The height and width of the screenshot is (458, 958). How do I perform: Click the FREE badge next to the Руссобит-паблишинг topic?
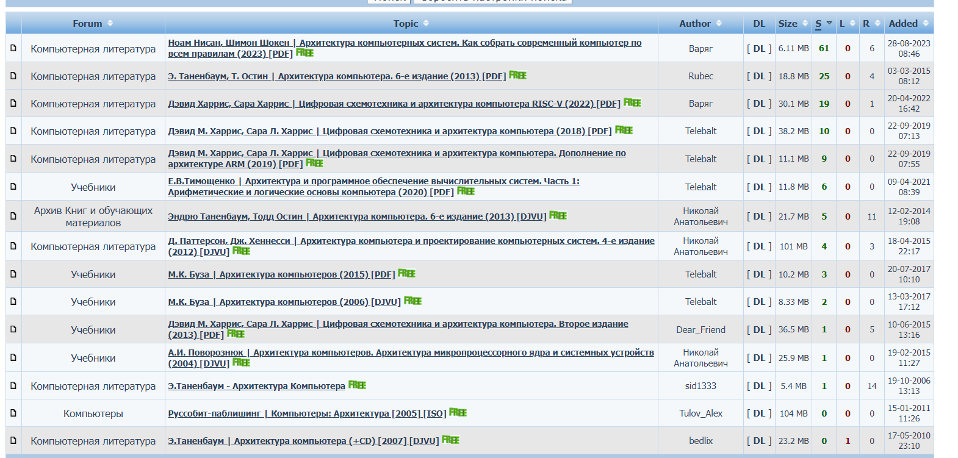458,413
